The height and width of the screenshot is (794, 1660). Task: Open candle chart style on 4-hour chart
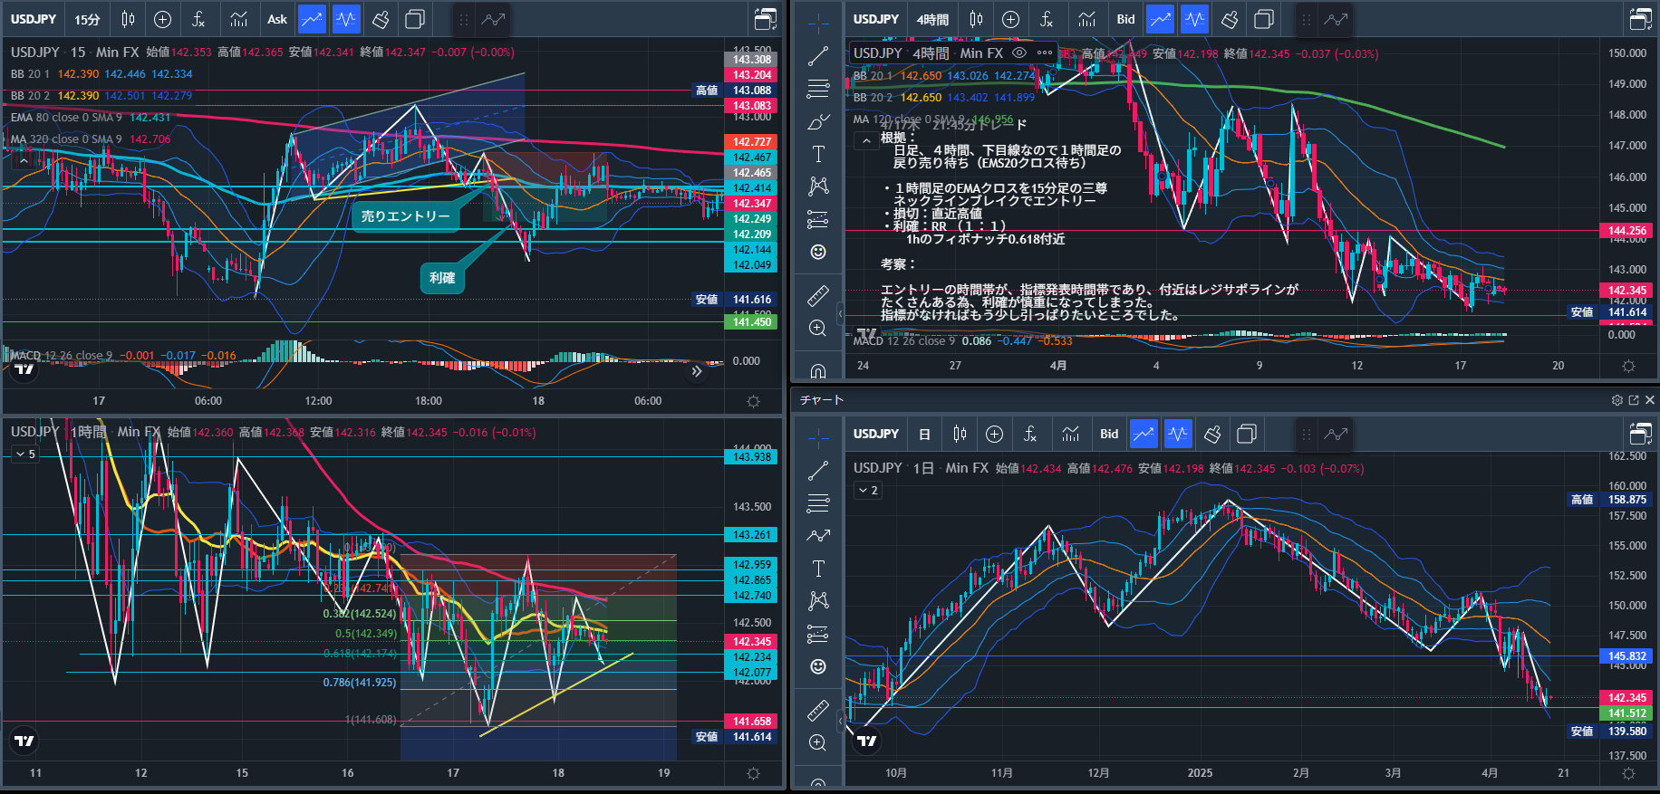[976, 19]
